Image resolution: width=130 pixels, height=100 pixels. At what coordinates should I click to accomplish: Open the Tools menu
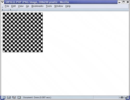[x=49, y=6]
